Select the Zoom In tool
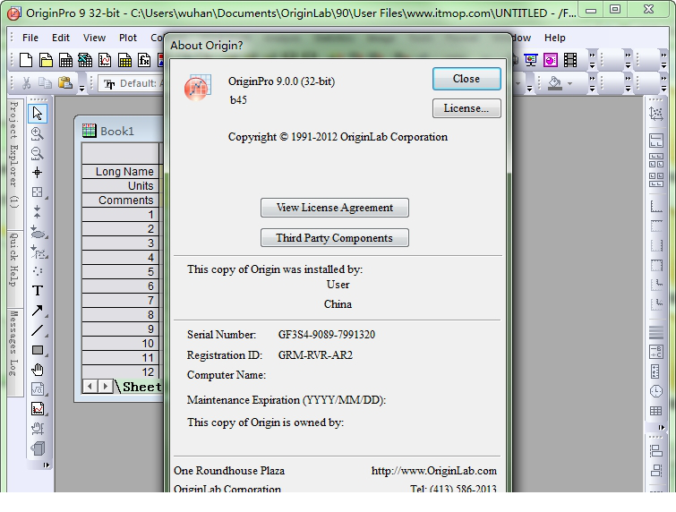The width and height of the screenshot is (676, 512). (38, 134)
